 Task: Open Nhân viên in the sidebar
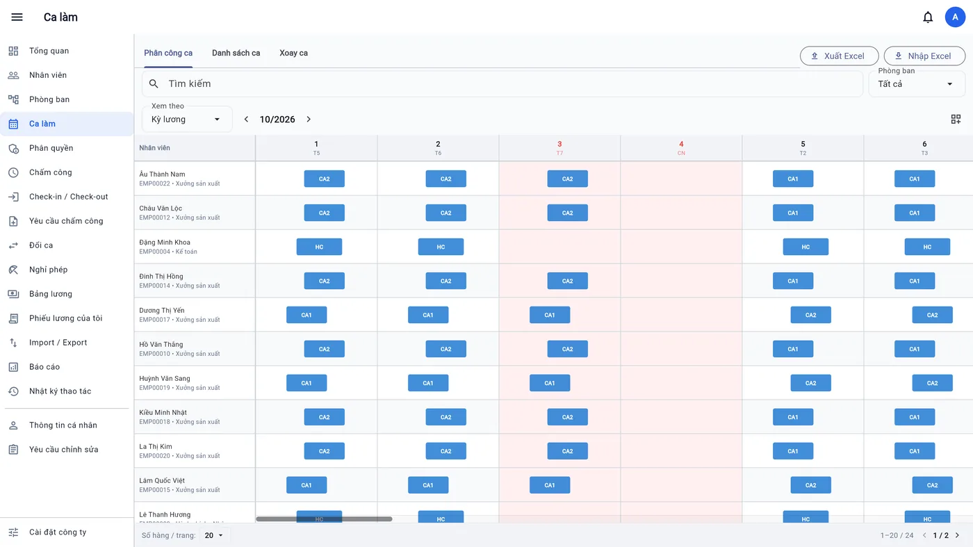(x=67, y=75)
